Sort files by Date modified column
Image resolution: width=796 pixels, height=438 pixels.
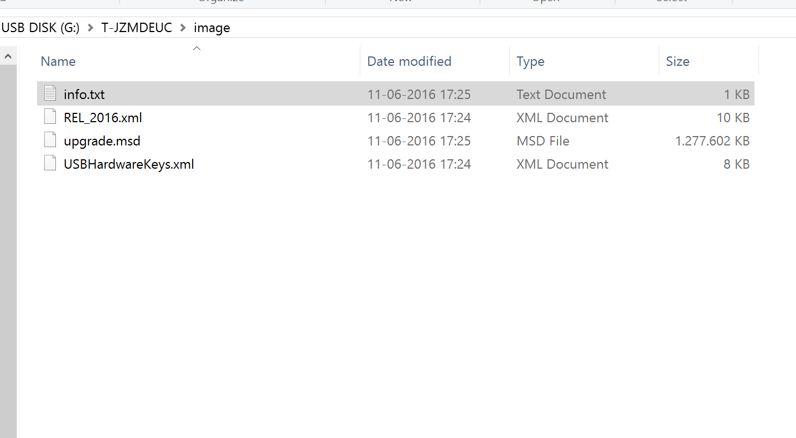(x=409, y=61)
